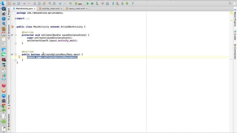Click the Attach debugger device icon
The height and width of the screenshot is (133, 237).
[97, 3]
